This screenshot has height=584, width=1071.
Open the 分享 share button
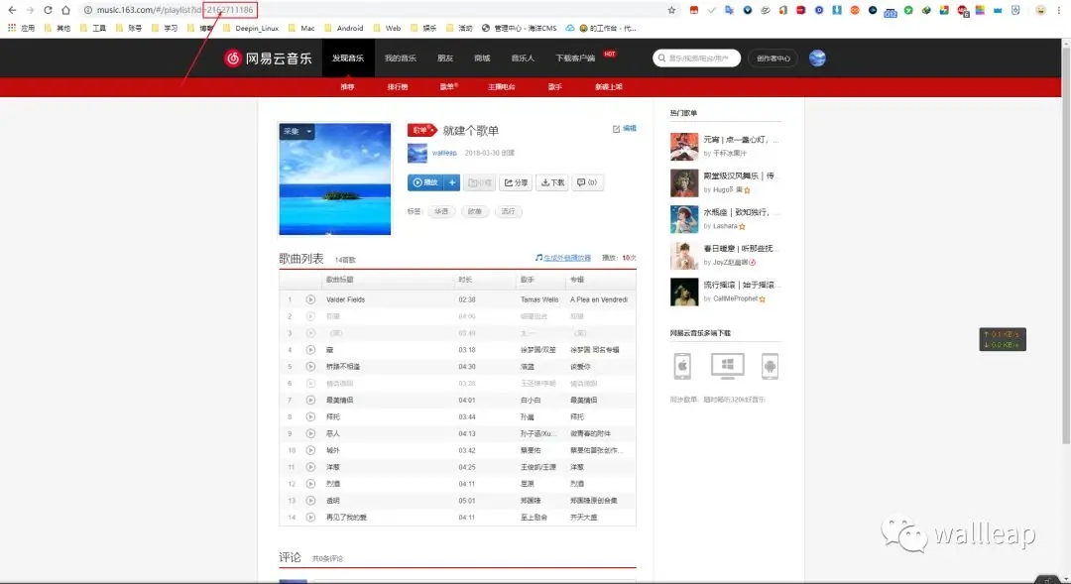pos(515,182)
